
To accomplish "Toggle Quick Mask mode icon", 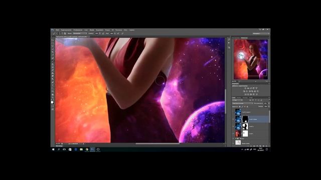I will click(x=53, y=106).
